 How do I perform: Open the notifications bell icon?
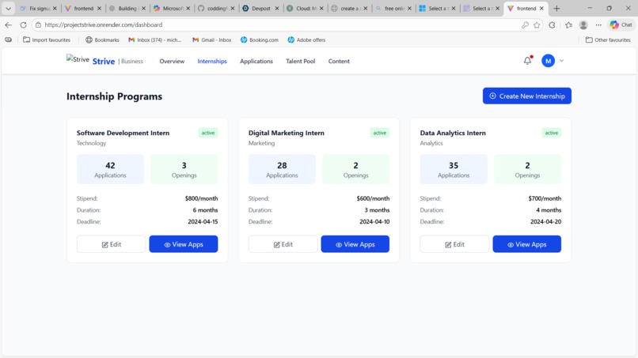coord(527,61)
